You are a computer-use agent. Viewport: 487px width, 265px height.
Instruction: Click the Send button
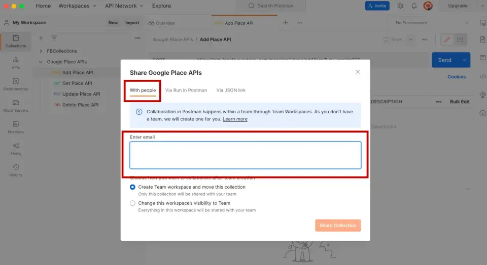pos(445,60)
